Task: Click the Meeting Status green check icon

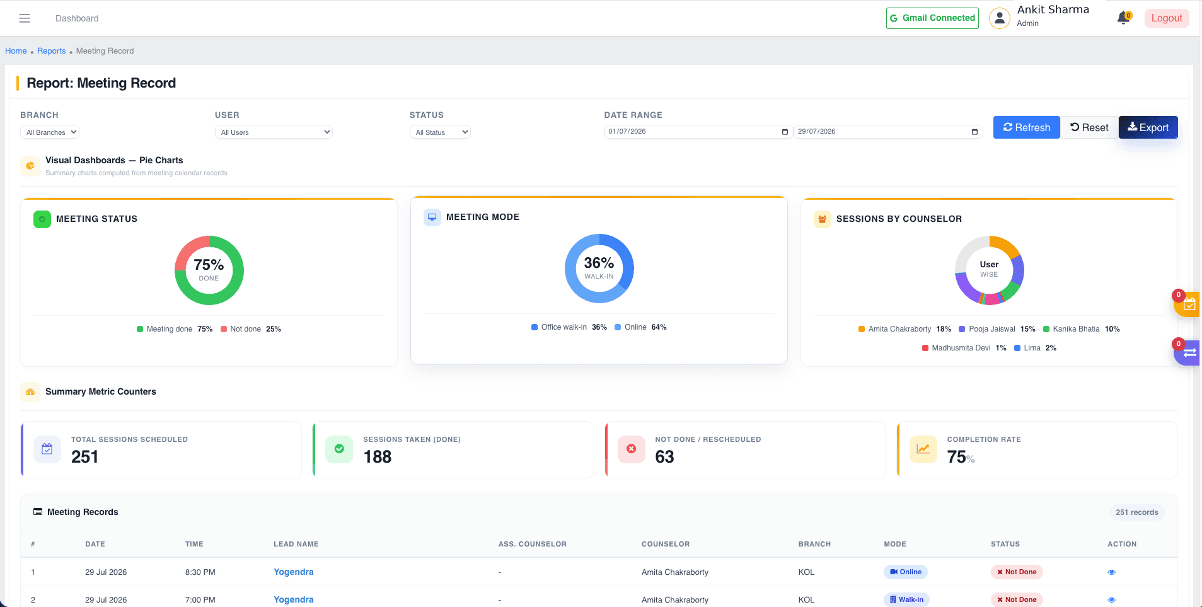Action: point(42,219)
